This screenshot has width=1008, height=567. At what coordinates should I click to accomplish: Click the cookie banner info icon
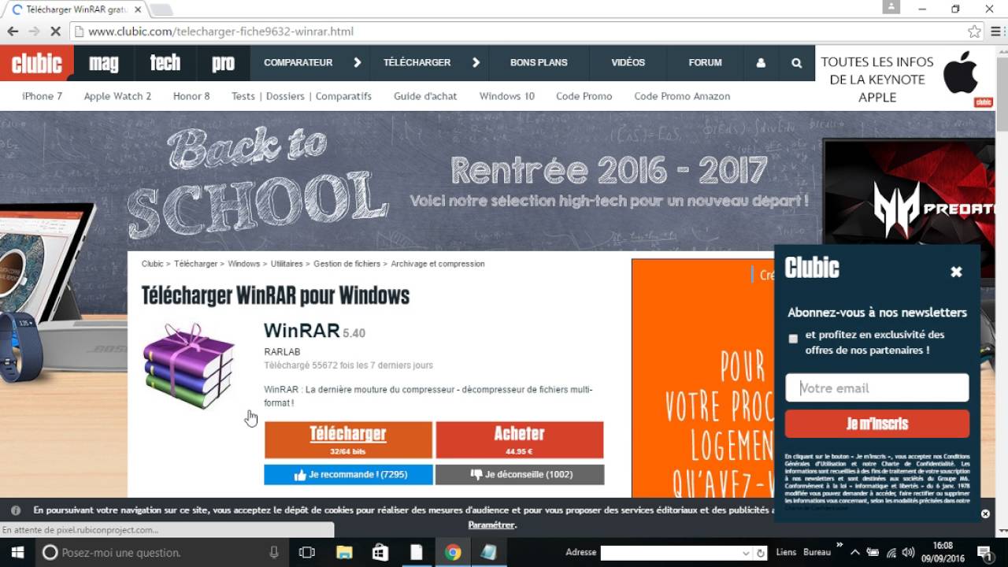tap(16, 510)
